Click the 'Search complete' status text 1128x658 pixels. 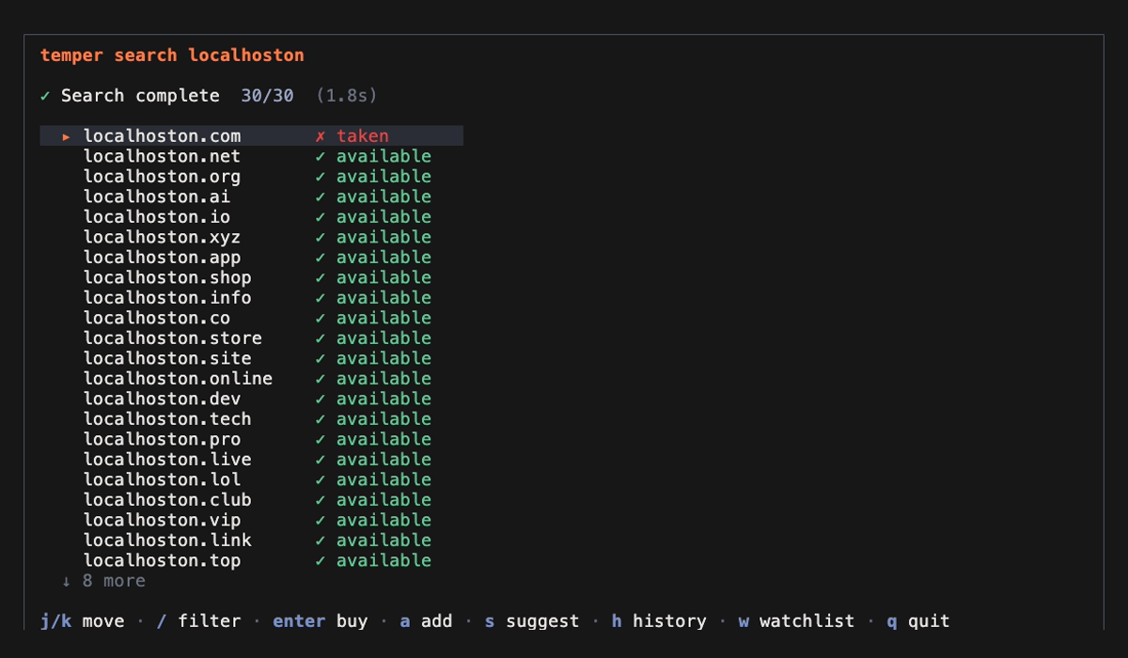(140, 96)
